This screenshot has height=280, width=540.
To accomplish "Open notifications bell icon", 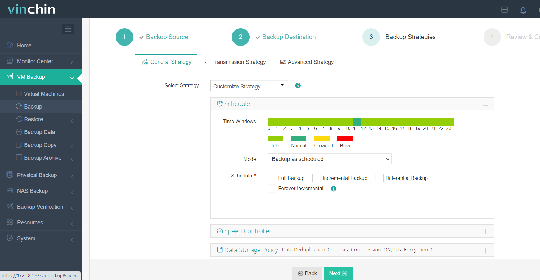I will [x=523, y=10].
